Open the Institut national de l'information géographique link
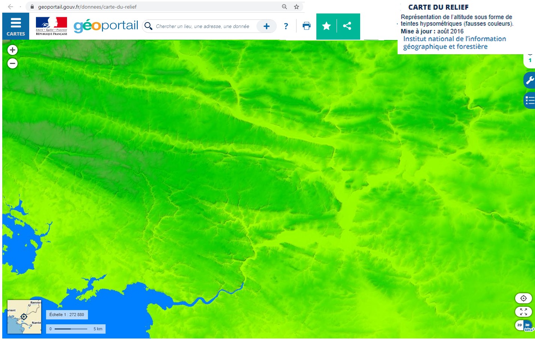 (455, 43)
